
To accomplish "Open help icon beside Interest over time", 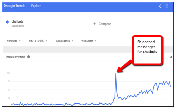I will click(x=29, y=57).
